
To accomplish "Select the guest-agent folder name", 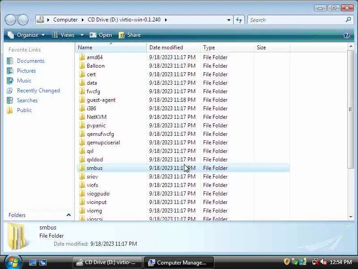I will pos(101,100).
